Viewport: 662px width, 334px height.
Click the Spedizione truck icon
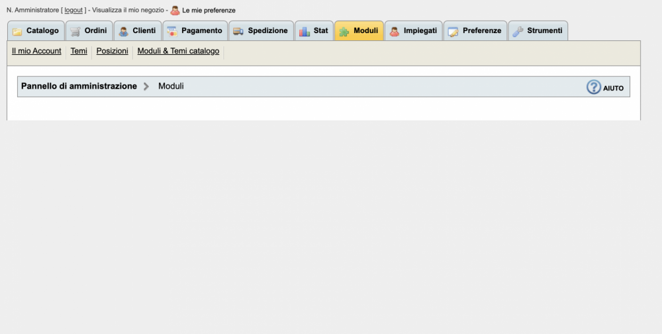238,32
